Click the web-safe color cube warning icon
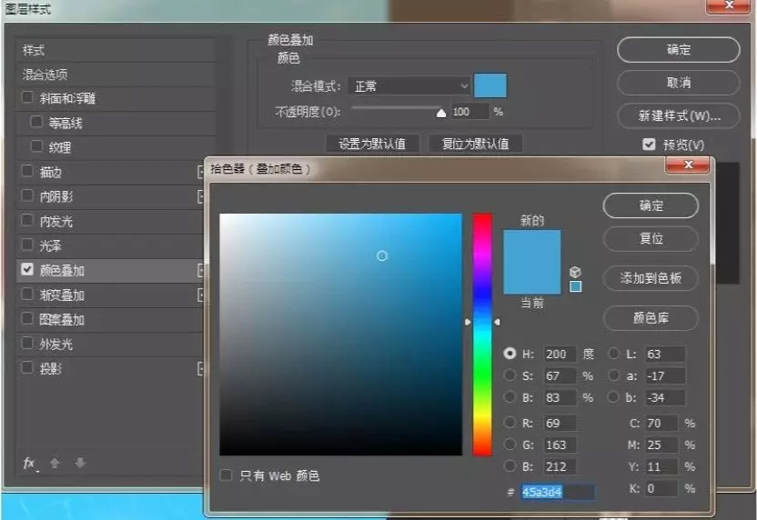Image resolution: width=757 pixels, height=520 pixels. [575, 272]
